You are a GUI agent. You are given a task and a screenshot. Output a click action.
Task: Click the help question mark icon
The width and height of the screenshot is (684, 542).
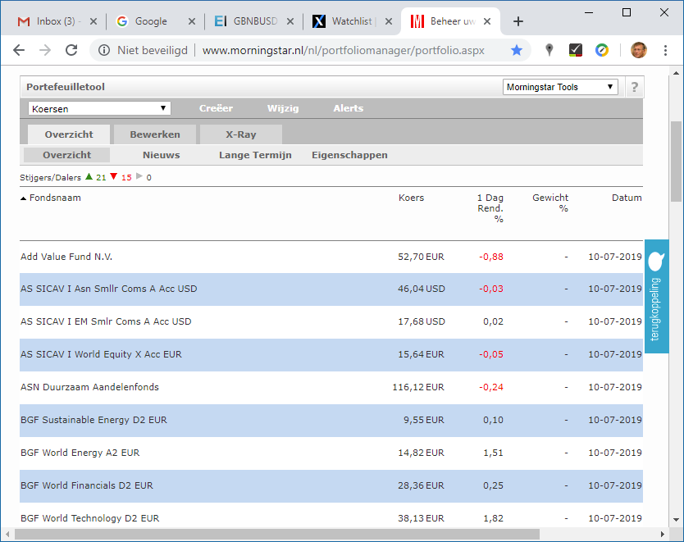pyautogui.click(x=634, y=87)
